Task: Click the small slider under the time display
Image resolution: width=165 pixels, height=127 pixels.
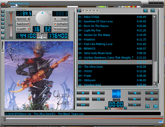Action: pyautogui.click(x=116, y=109)
